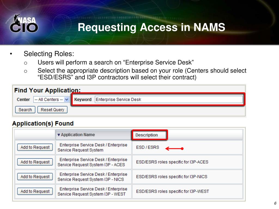Click into the Keyword field containing Enterprise Service Desk
This screenshot has height=209, width=279.
pyautogui.click(x=169, y=100)
